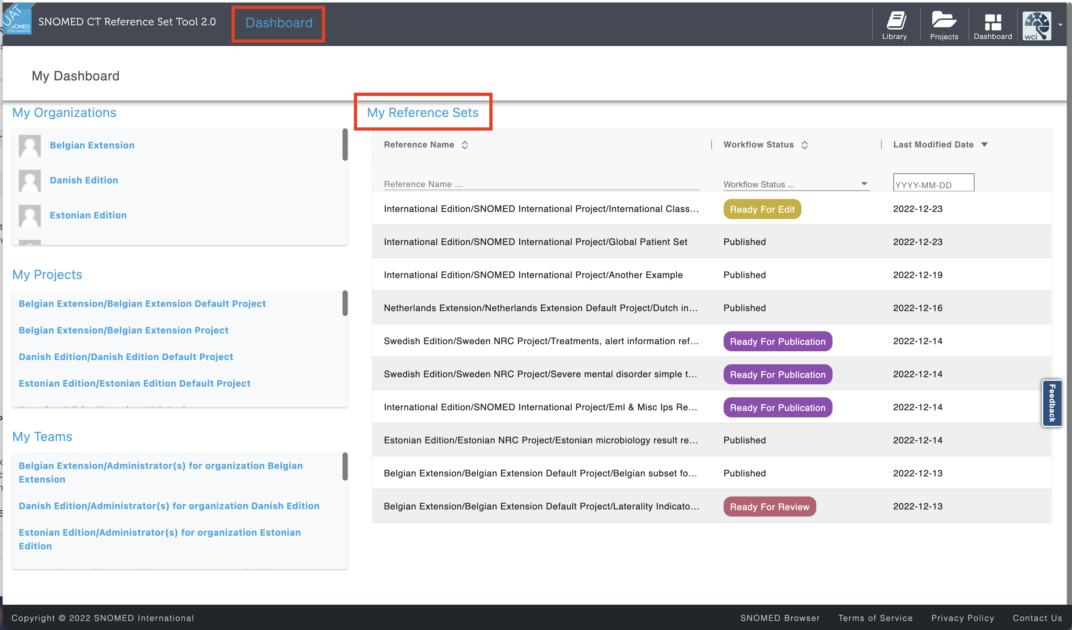
Task: Click Ready For Publication badge for Eml & Misc Ips
Action: pos(778,407)
